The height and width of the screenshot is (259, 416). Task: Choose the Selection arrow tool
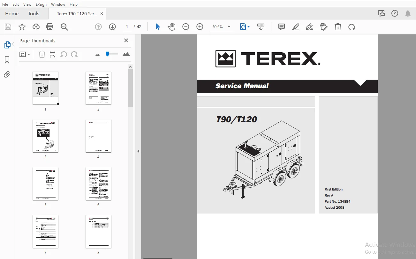tap(158, 27)
